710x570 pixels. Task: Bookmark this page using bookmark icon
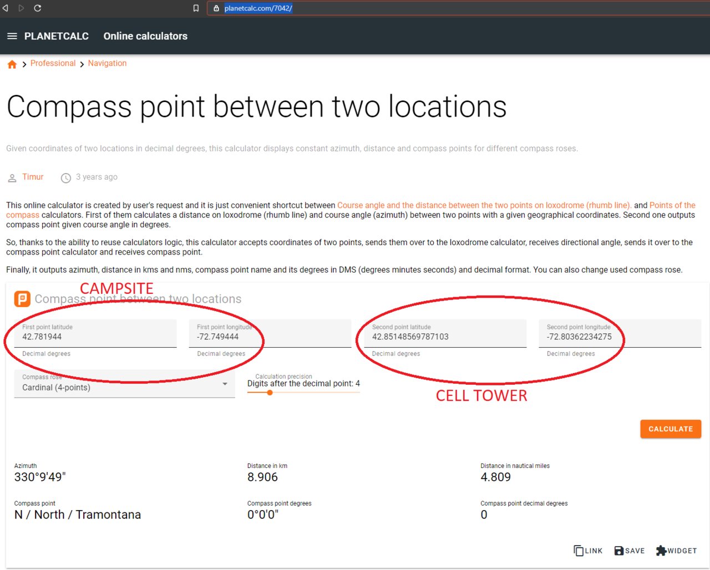(x=196, y=8)
